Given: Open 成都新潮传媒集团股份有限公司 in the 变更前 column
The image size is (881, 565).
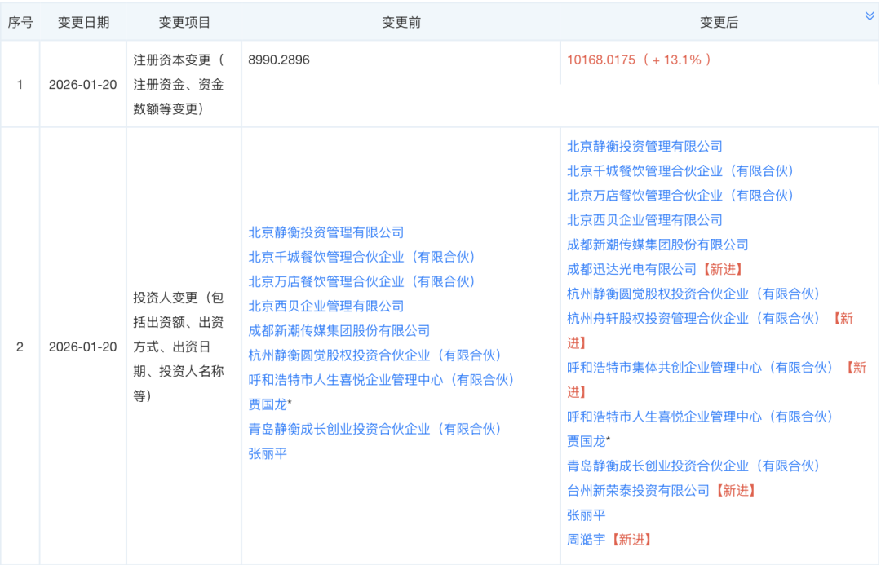Looking at the screenshot, I should 339,331.
